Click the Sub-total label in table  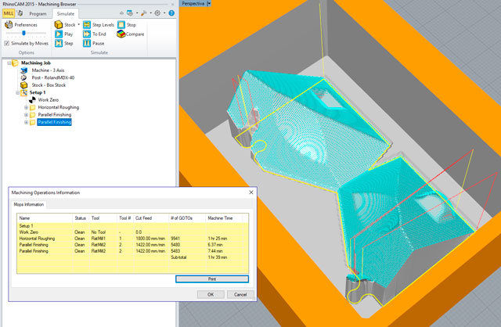pyautogui.click(x=178, y=257)
